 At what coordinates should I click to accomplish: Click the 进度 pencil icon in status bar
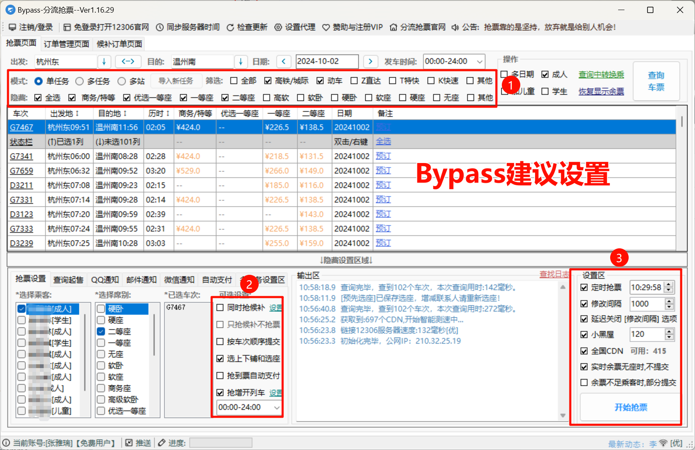coord(162,443)
